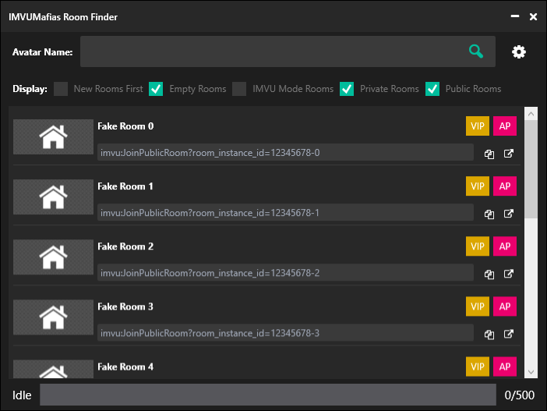Image resolution: width=547 pixels, height=411 pixels.
Task: Enable the New Rooms First checkbox
Action: (61, 89)
